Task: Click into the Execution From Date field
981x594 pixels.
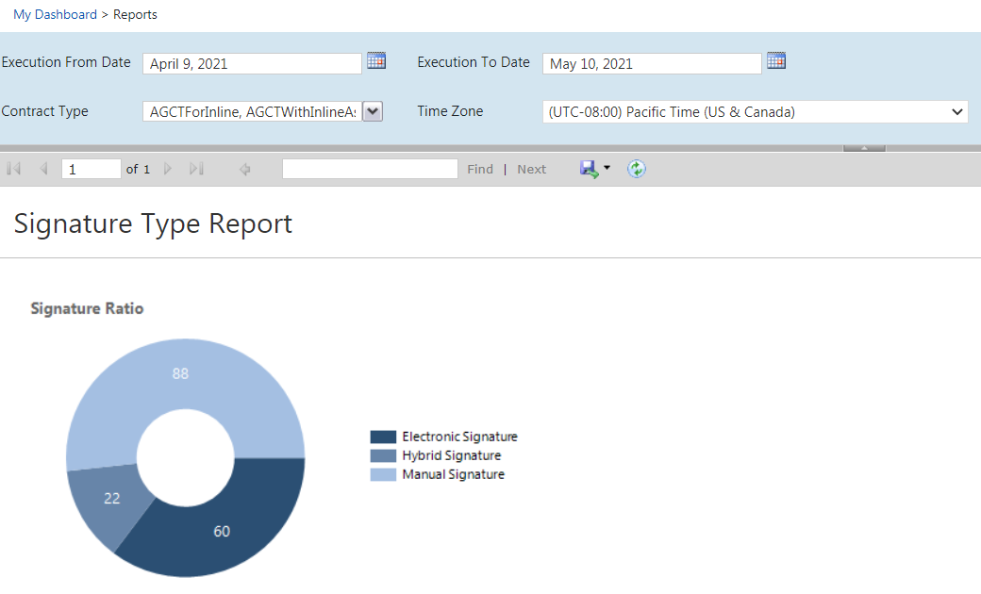Action: 252,64
